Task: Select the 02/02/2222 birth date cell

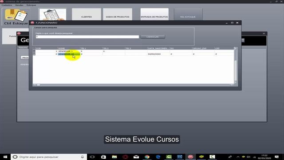Action: 158,54
